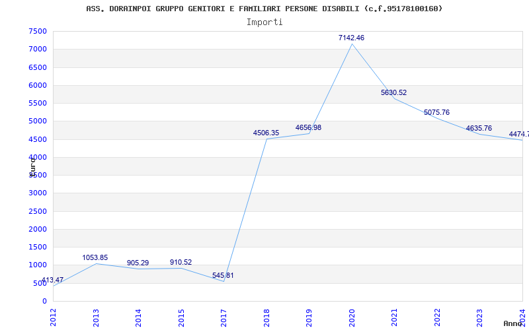The height and width of the screenshot is (330, 529).
Task: Click the chart title with c.f.95178100160
Action: point(264,9)
